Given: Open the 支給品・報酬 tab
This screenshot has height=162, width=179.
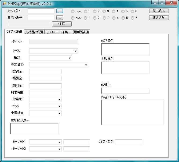Looking at the screenshot, I should coord(34,32).
